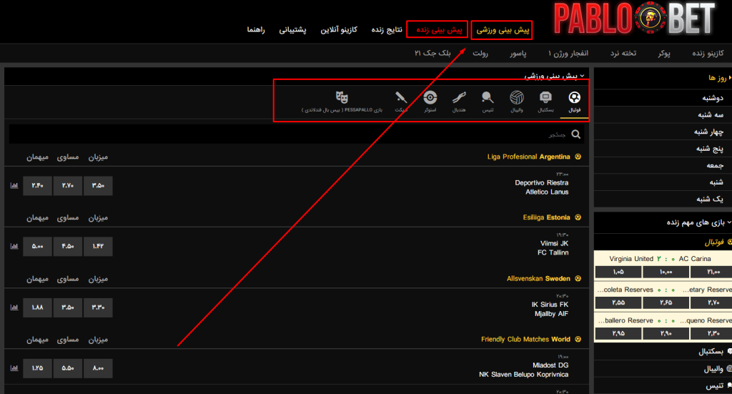The image size is (732, 394).
Task: Open the پیش بینی زنده live betting tab
Action: coord(438,30)
